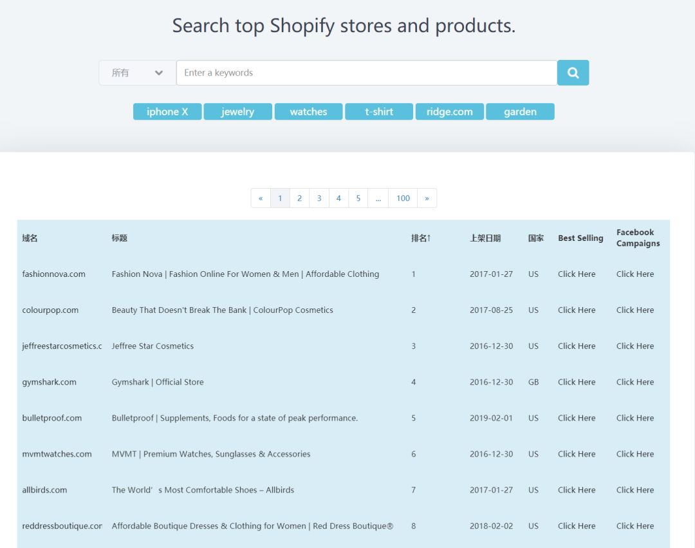695x548 pixels.
Task: Jump to page 100 in pagination
Action: coord(403,198)
